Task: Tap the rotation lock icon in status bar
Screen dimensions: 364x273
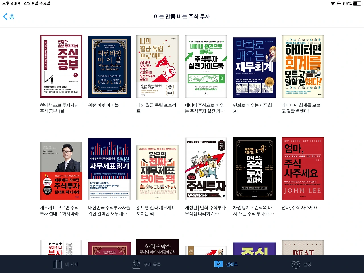Action: tap(339, 3)
